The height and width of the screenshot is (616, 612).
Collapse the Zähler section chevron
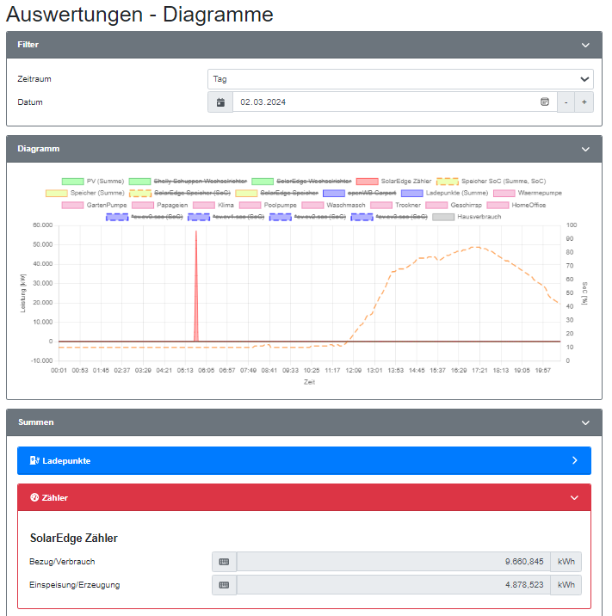pos(574,498)
